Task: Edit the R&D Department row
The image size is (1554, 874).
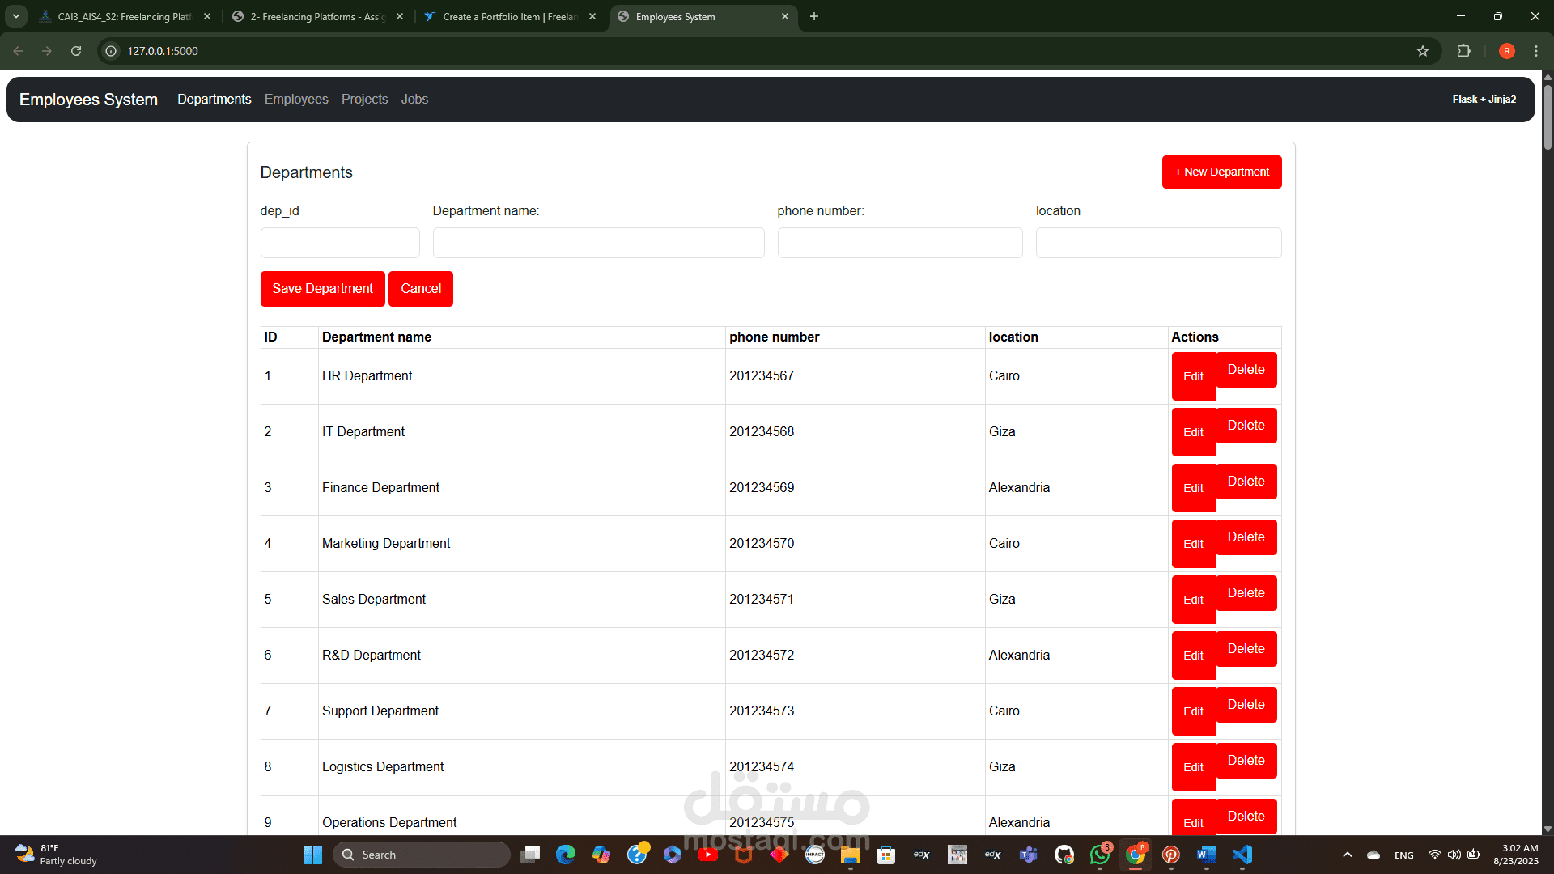Action: tap(1193, 655)
